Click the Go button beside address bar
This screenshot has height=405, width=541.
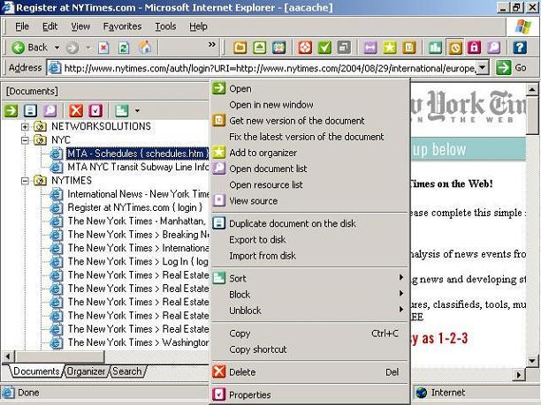pos(511,67)
